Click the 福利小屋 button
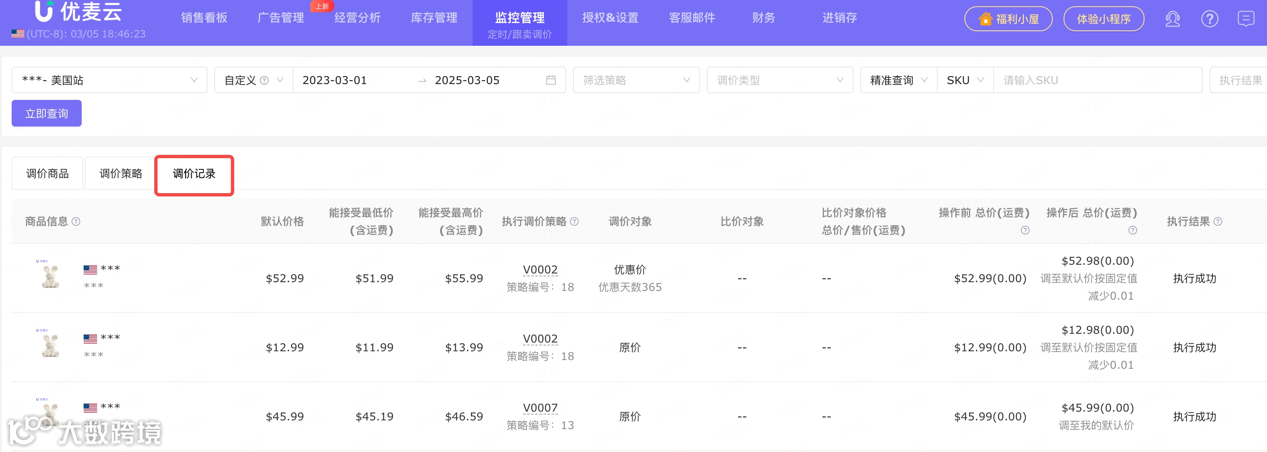Viewport: 1267px width, 452px height. 1008,19
